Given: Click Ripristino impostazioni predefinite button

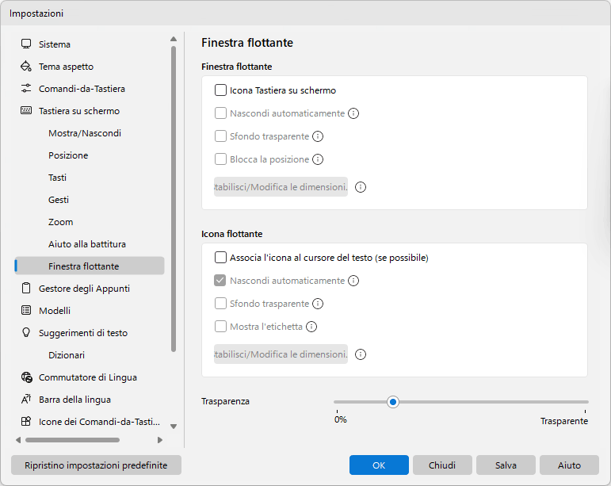Looking at the screenshot, I should tap(96, 465).
